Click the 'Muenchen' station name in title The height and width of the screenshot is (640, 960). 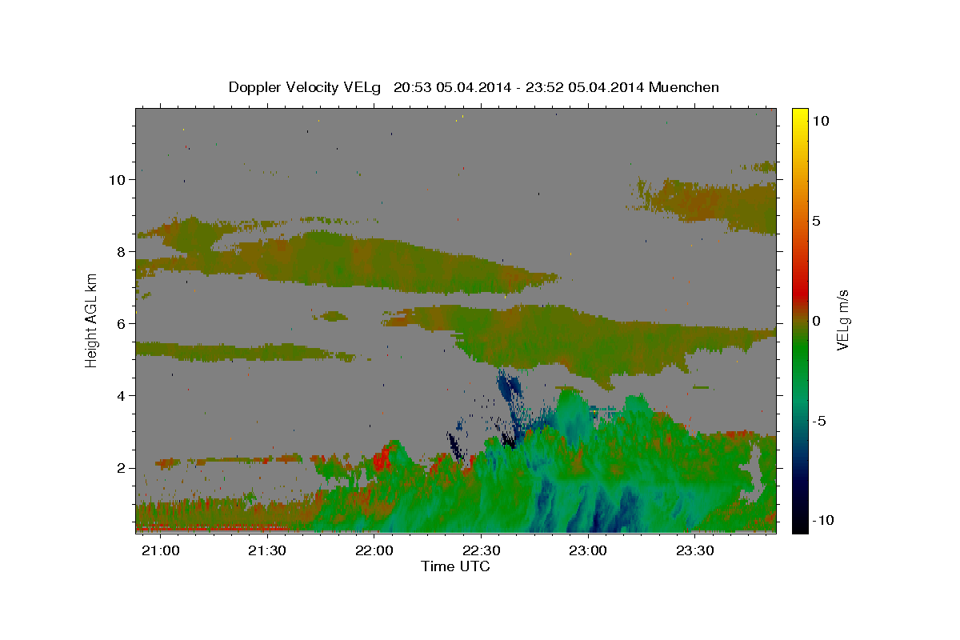[684, 87]
